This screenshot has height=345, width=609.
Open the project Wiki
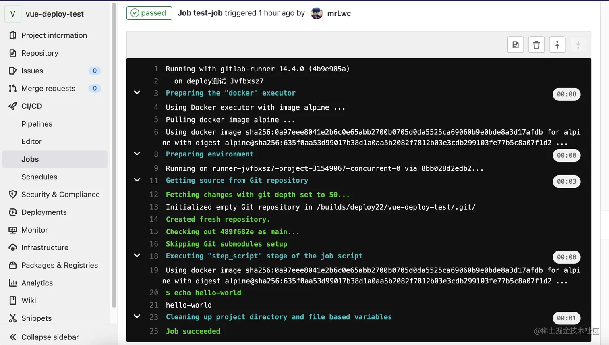click(28, 300)
